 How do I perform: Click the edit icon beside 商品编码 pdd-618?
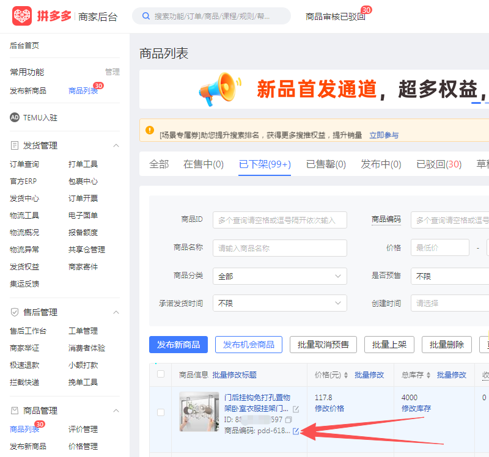click(x=296, y=431)
